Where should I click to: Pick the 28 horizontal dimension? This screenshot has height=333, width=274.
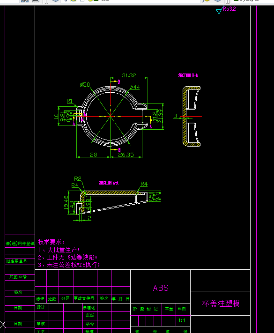tap(94, 155)
